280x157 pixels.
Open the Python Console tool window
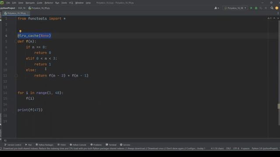(x=78, y=145)
